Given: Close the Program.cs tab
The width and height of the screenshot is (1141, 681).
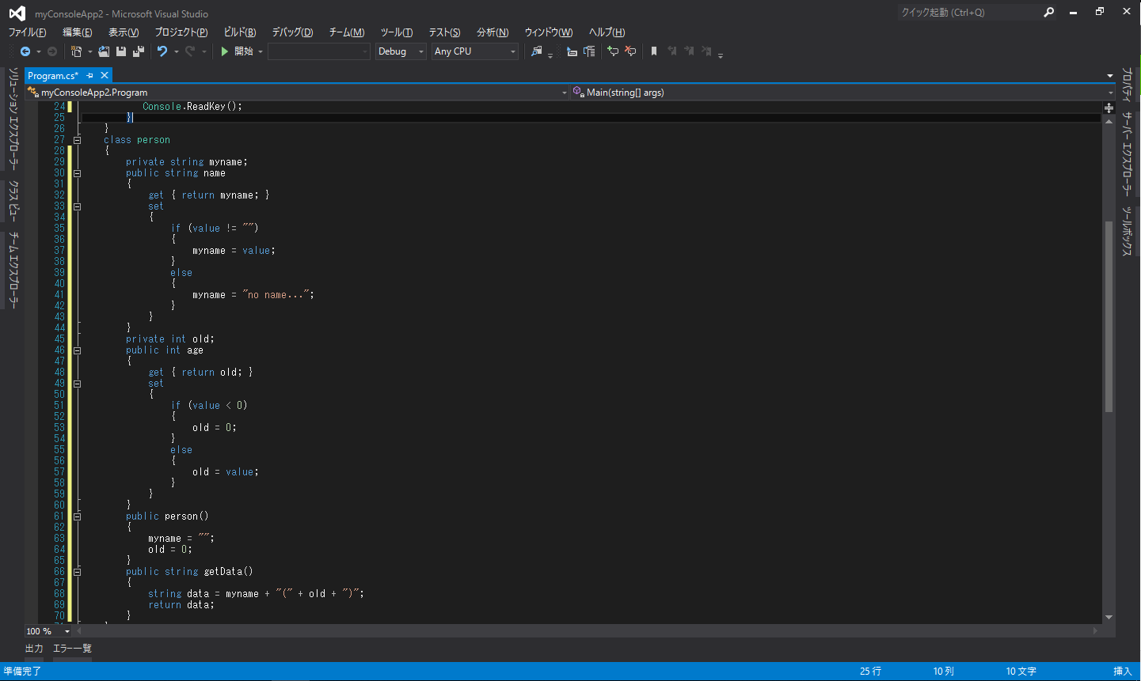Looking at the screenshot, I should coord(105,75).
